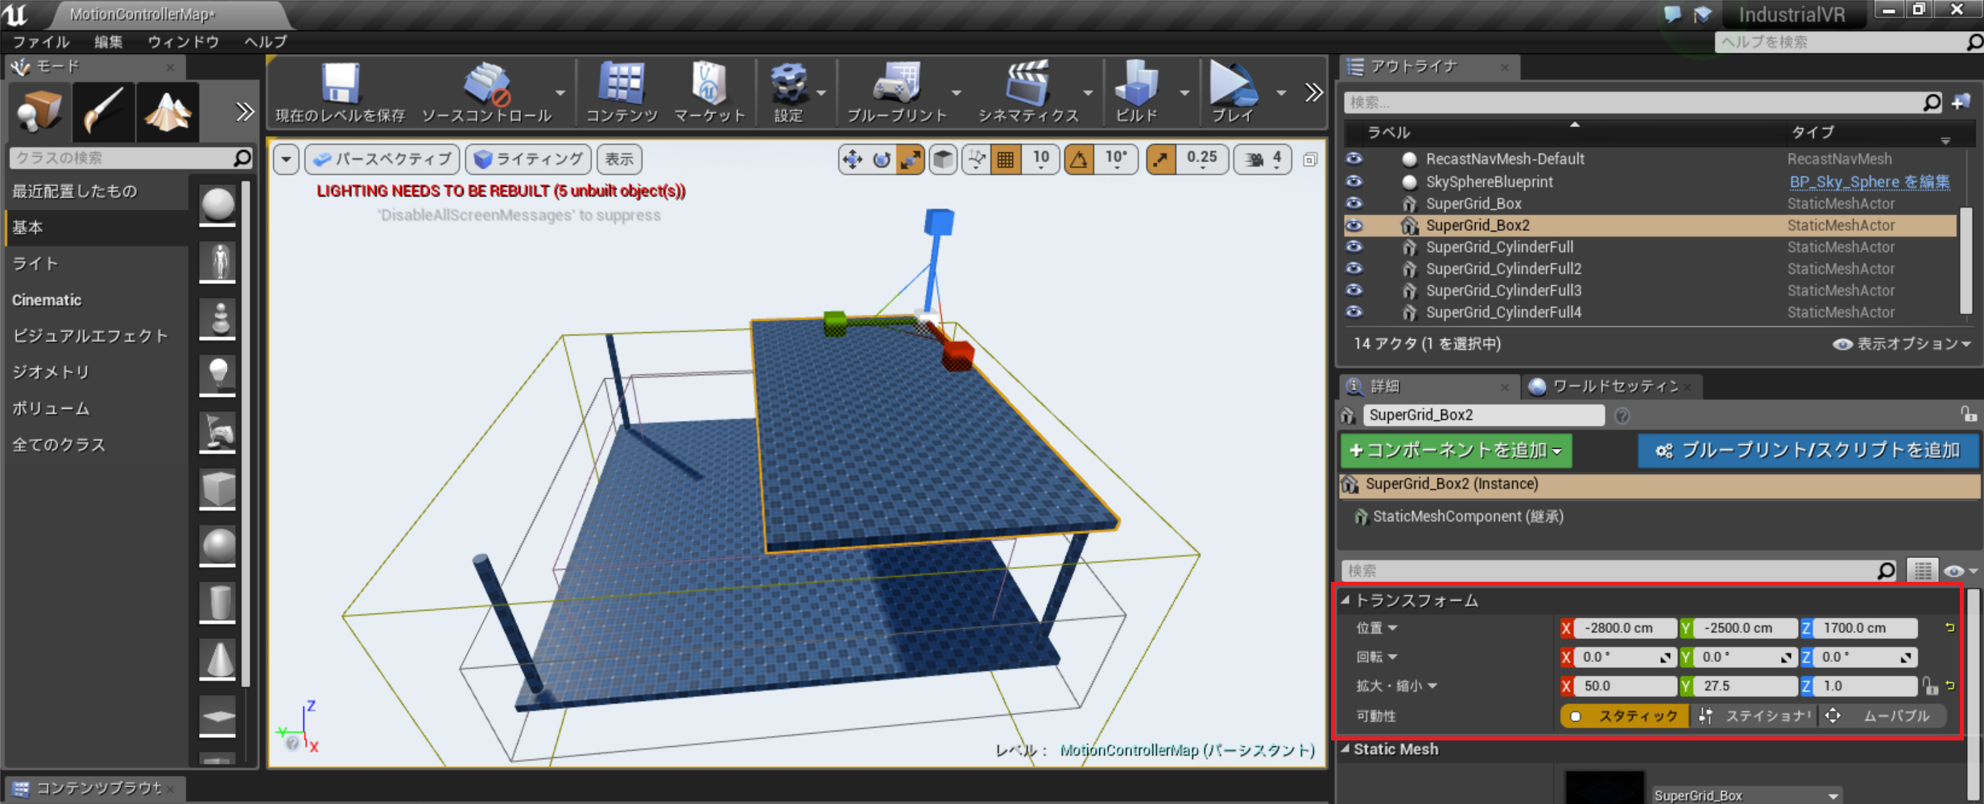Expand the toolbar overflow chevrons
Viewport: 1984px width, 804px height.
1313,93
